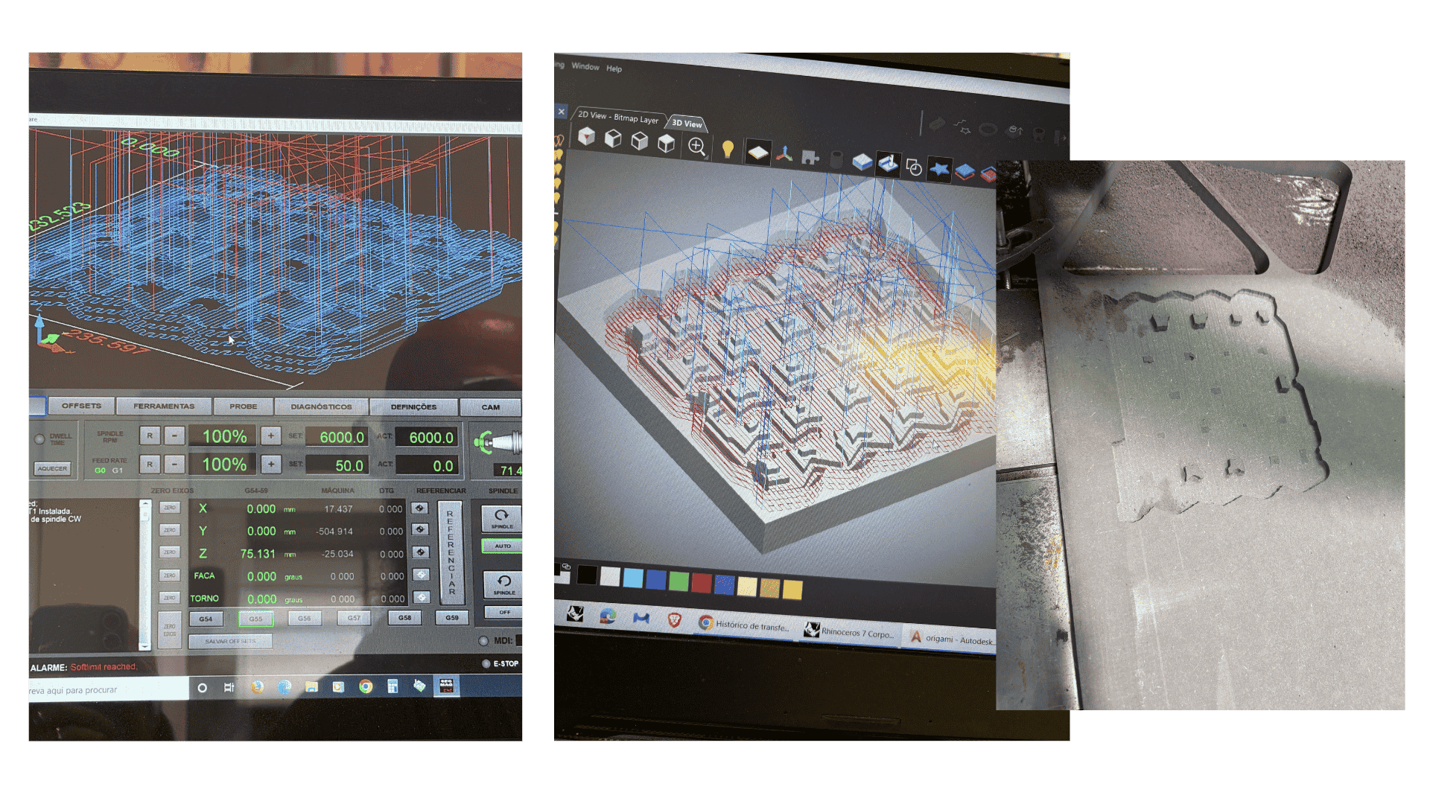Click the Chrome icon in left Windows taskbar
Viewport: 1430px width, 804px height.
pos(365,686)
